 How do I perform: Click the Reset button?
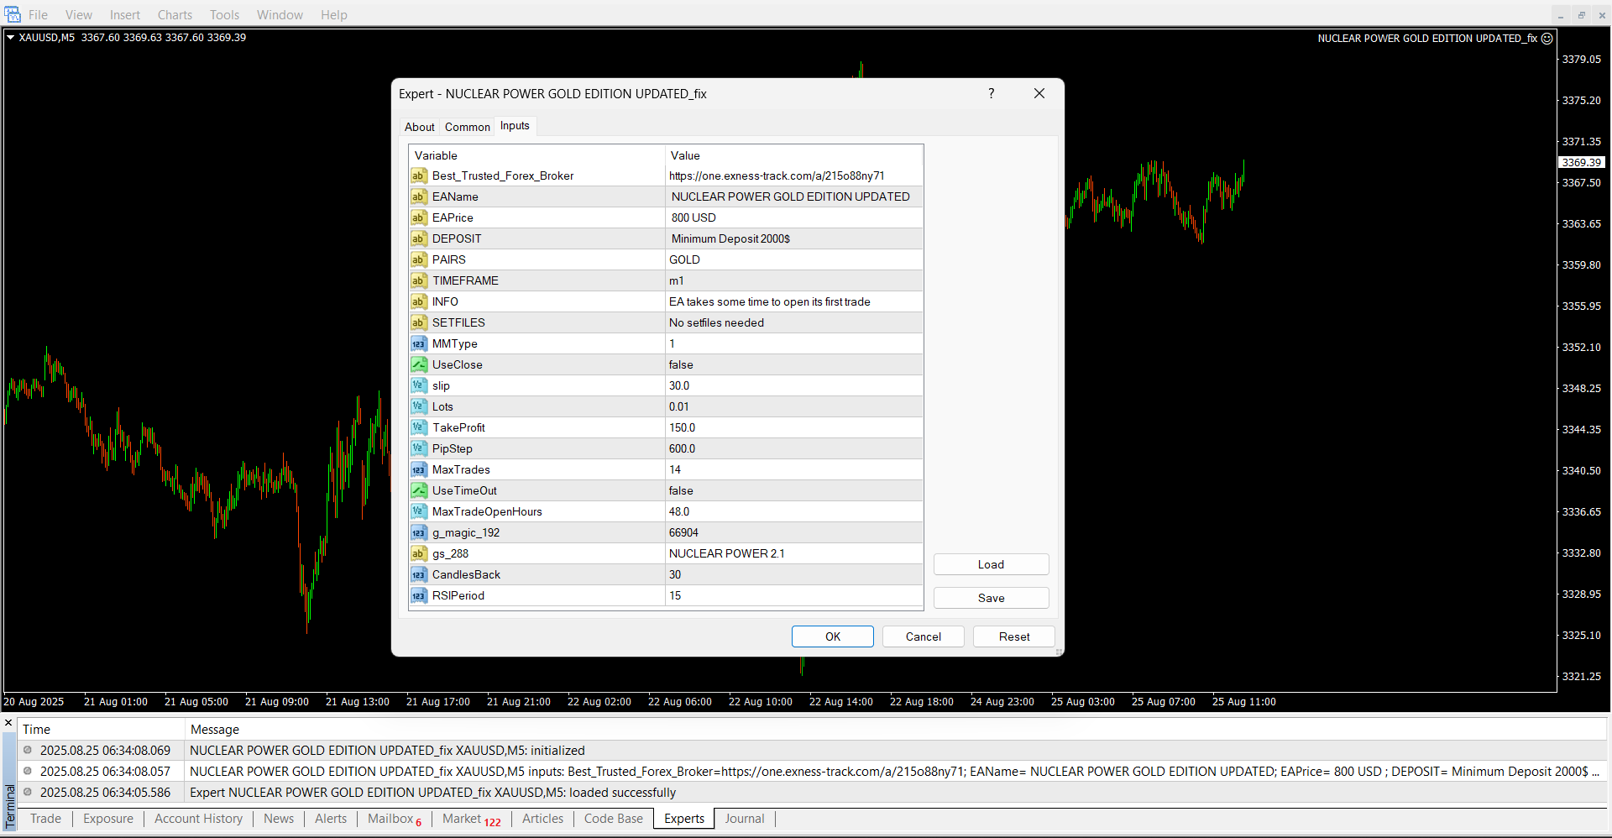click(x=1013, y=636)
